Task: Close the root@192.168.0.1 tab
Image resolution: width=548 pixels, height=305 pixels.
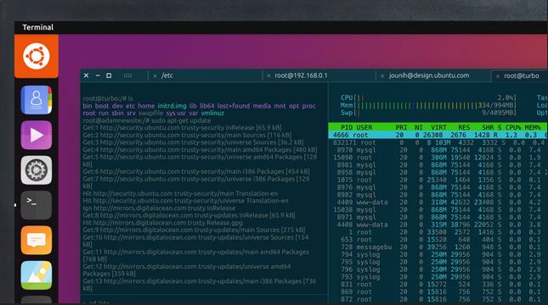Action: [x=268, y=76]
